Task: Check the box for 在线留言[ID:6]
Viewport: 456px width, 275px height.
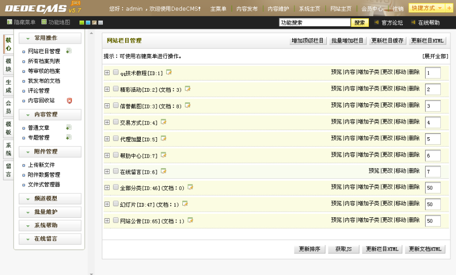Action: 116,171
